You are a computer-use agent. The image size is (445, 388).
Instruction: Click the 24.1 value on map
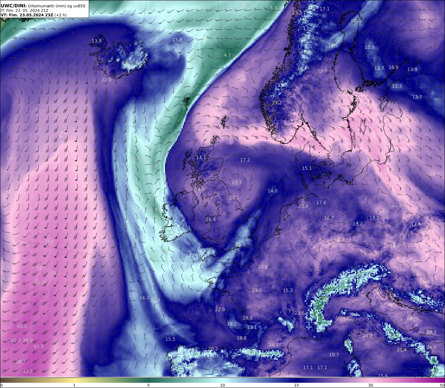click(x=234, y=198)
